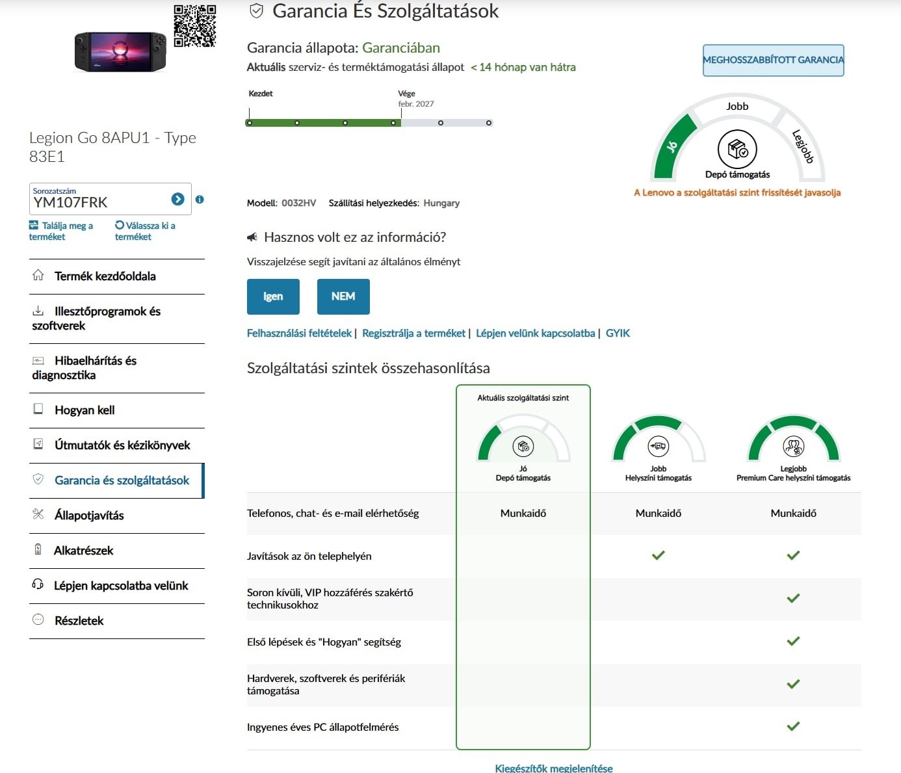This screenshot has height=773, width=901.
Task: Answer Igen to feedback question
Action: click(273, 296)
